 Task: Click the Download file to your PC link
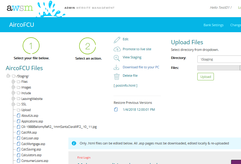[141, 67]
